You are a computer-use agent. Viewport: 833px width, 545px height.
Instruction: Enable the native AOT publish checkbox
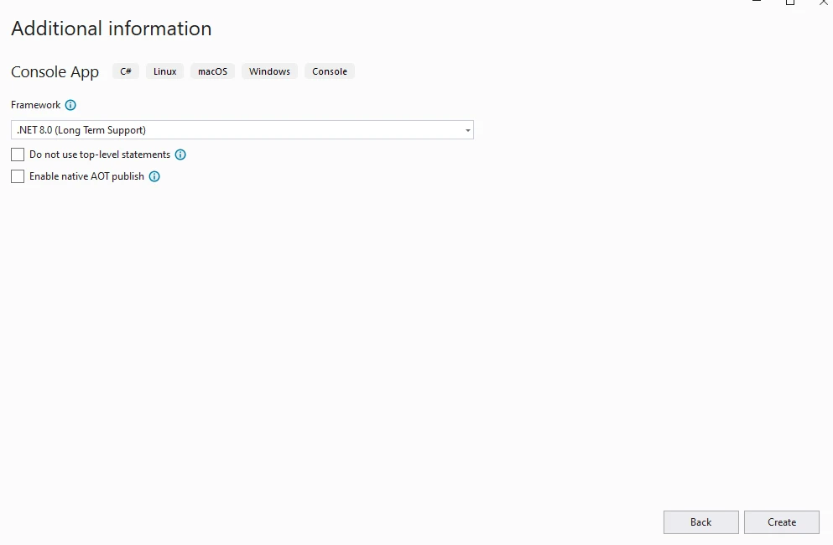(x=18, y=176)
